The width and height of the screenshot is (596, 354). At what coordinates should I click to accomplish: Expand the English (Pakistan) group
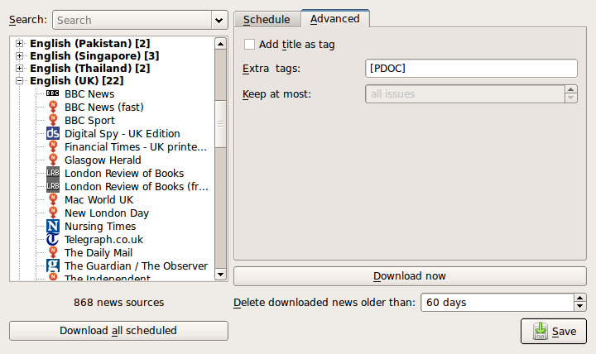coord(20,42)
